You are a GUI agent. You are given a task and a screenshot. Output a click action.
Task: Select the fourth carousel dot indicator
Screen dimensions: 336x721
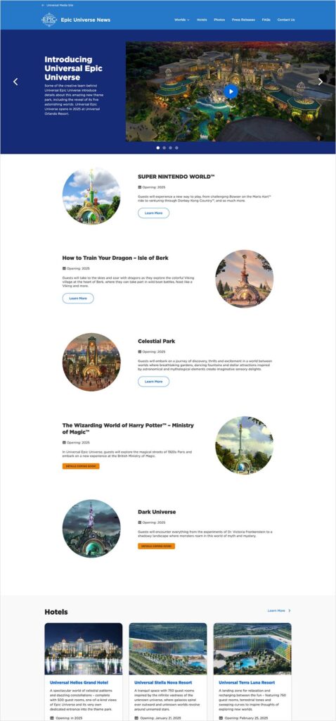[176, 148]
